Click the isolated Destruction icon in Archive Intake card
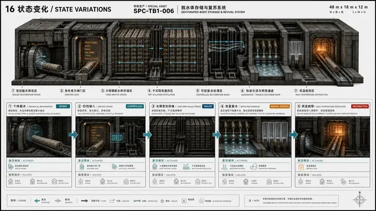The image size is (376, 211). pos(126,182)
